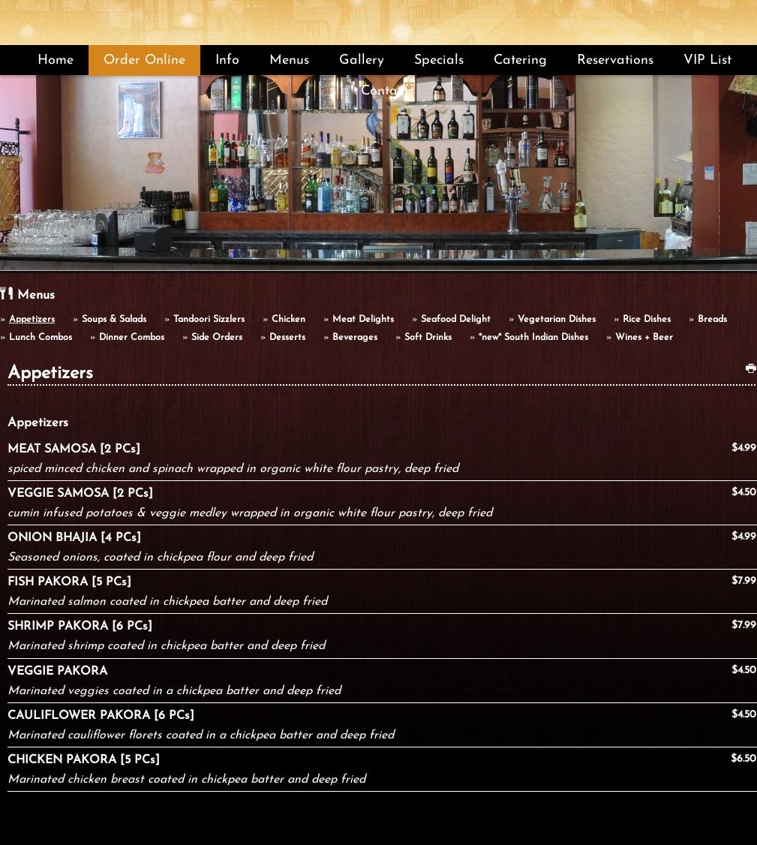Open the Soups & Salads category
Viewport: 757px width, 845px height.
(114, 320)
